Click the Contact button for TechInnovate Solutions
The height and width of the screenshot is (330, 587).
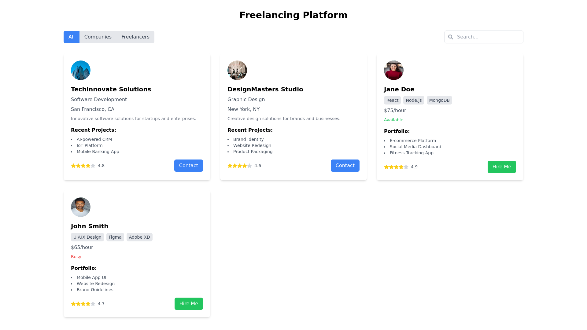tap(188, 165)
